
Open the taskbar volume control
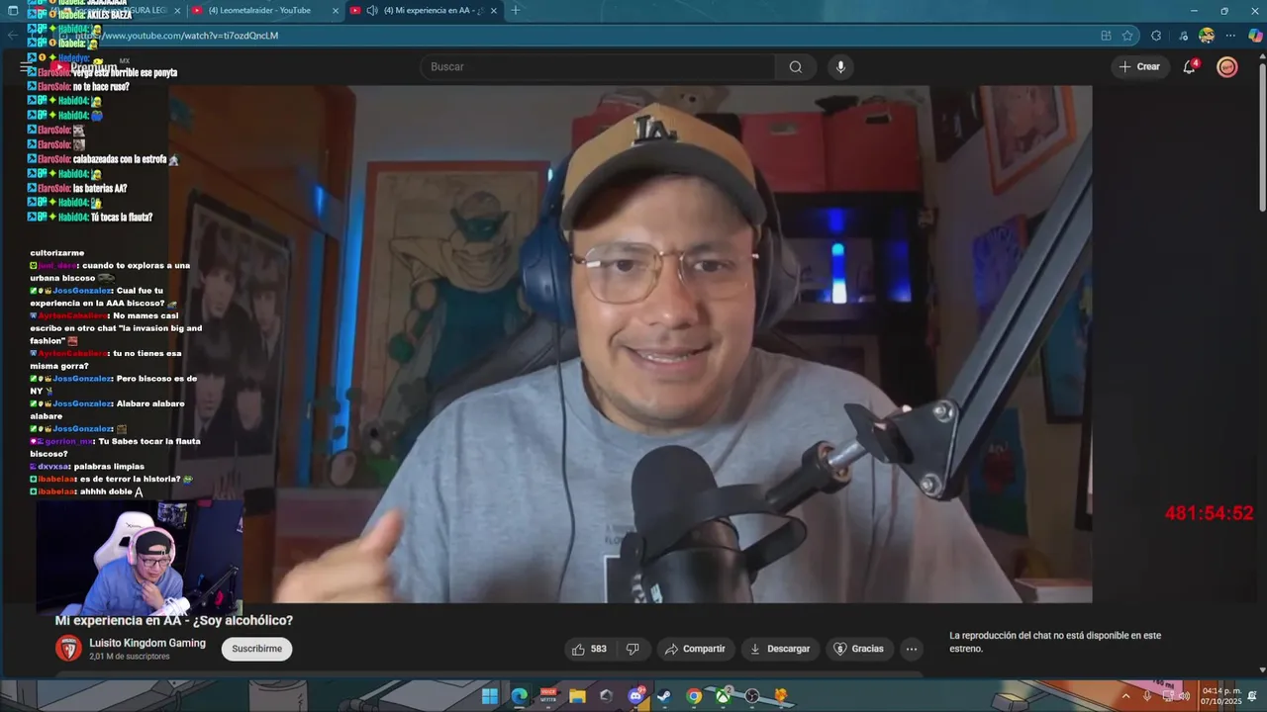click(1184, 696)
